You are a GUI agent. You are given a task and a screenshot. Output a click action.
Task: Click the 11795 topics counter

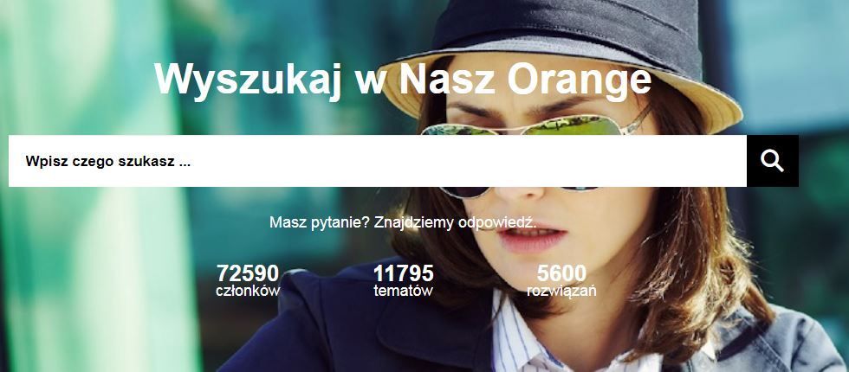coord(404,273)
